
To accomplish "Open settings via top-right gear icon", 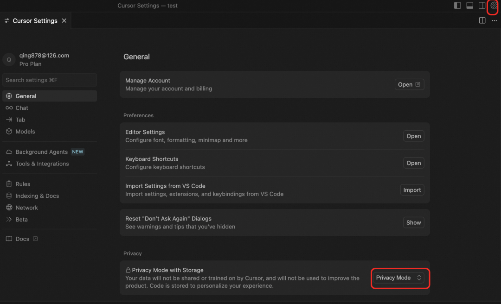I will point(494,6).
